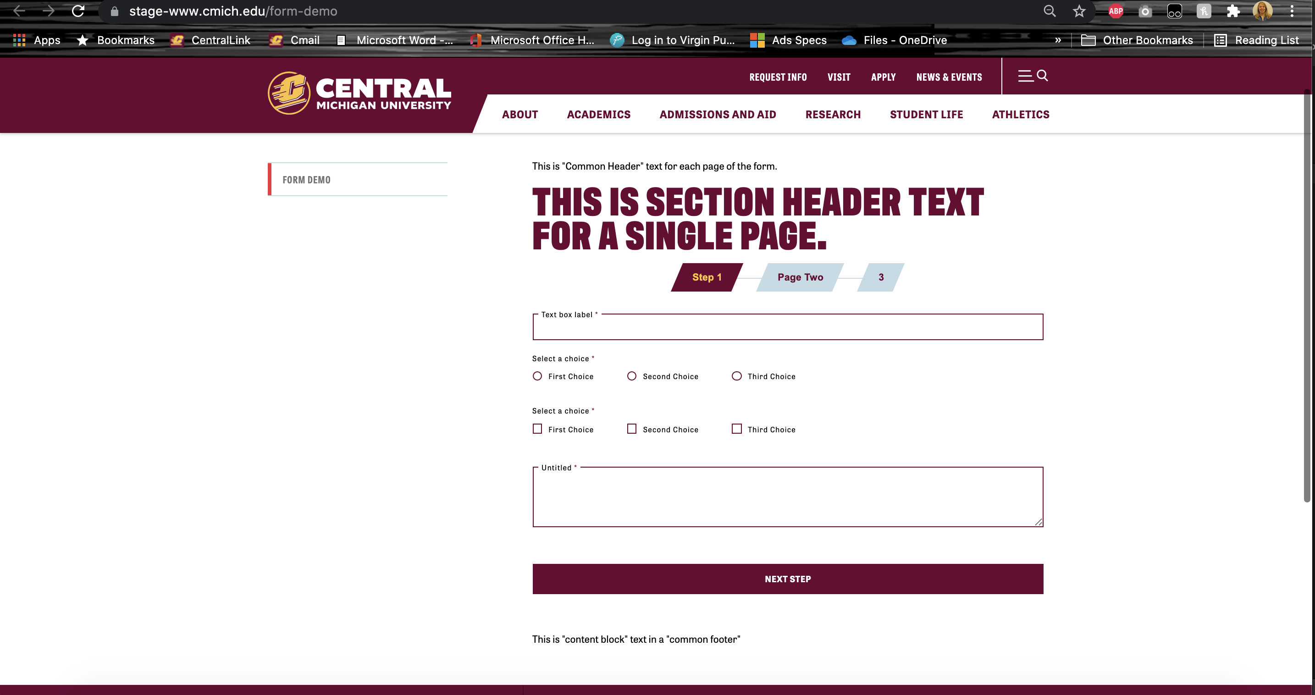Screen dimensions: 1315x695
Task: Open the Chrome profile avatar
Action: [1262, 11]
